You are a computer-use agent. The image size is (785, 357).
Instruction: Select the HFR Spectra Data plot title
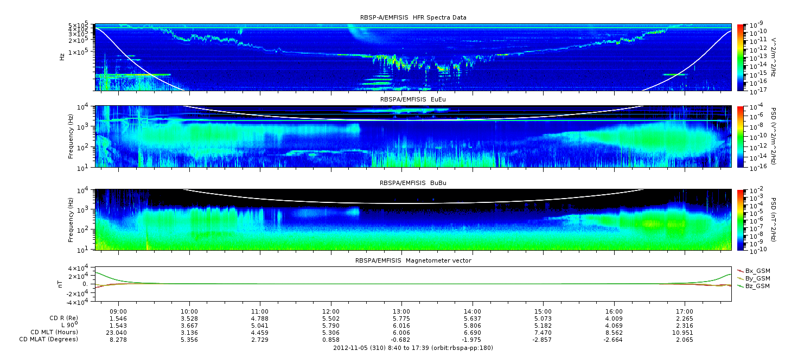(413, 17)
